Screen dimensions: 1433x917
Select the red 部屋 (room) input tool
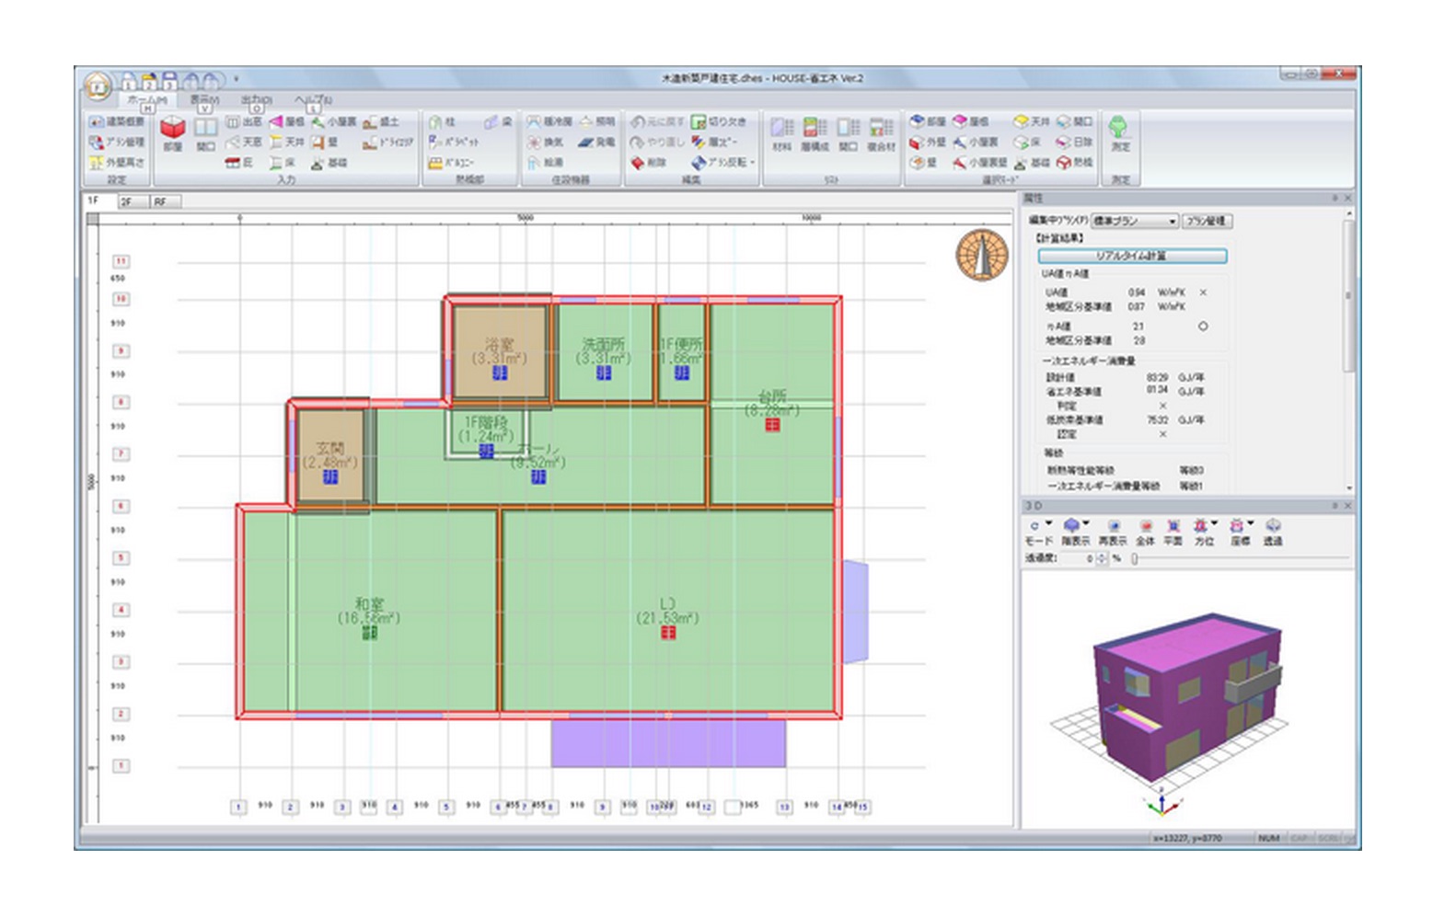(172, 132)
